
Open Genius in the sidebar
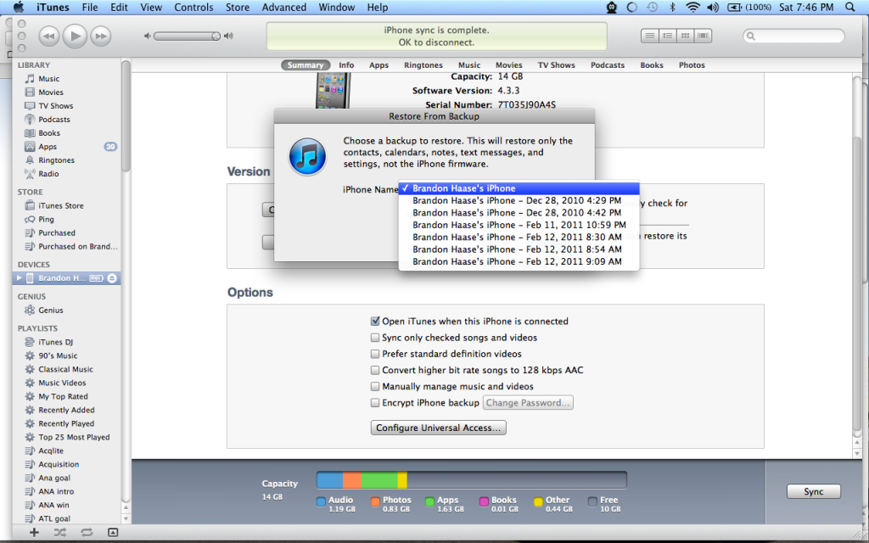(50, 311)
